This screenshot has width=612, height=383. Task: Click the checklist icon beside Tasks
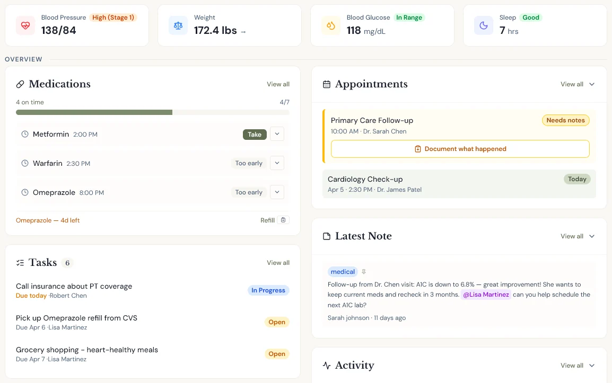point(20,263)
